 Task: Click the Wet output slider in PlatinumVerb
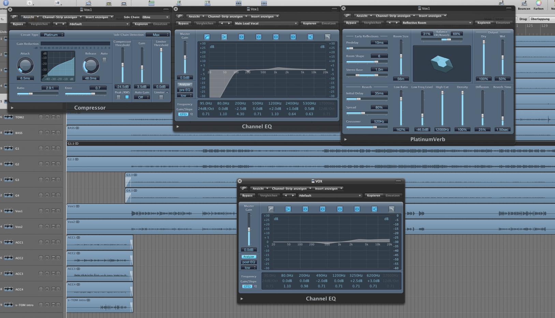click(502, 58)
